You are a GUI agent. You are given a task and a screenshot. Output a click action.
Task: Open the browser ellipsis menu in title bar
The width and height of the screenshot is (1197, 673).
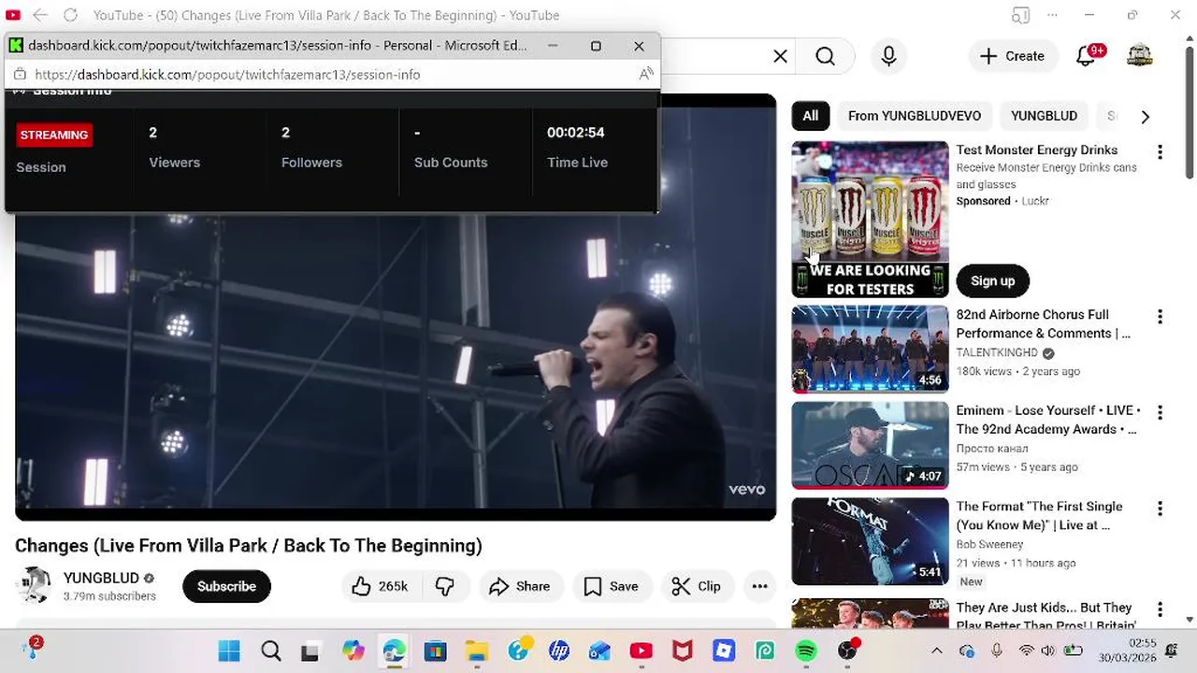coord(1054,15)
